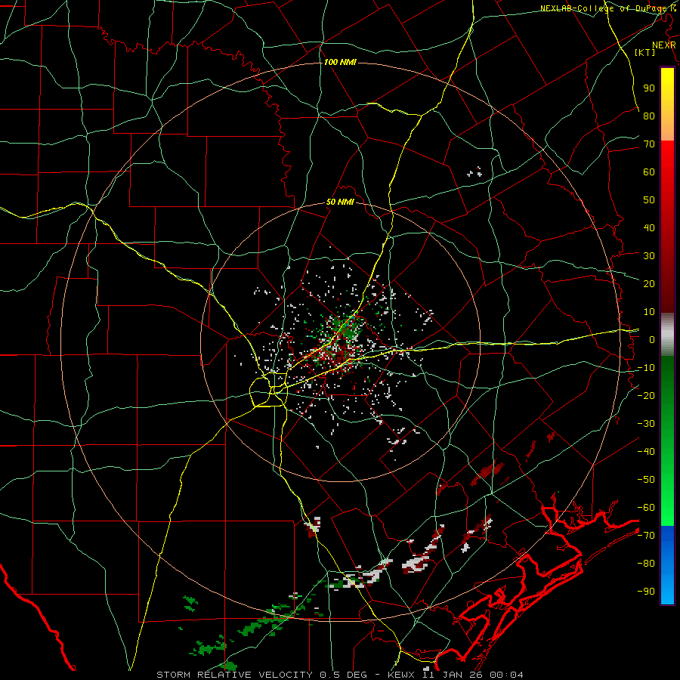Select the -30 value on the velocity scale
The height and width of the screenshot is (680, 680).
646,424
